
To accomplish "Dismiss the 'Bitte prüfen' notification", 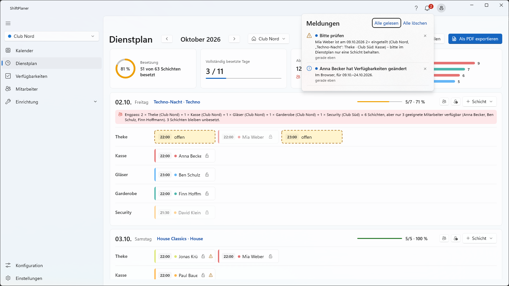I will coord(425,36).
